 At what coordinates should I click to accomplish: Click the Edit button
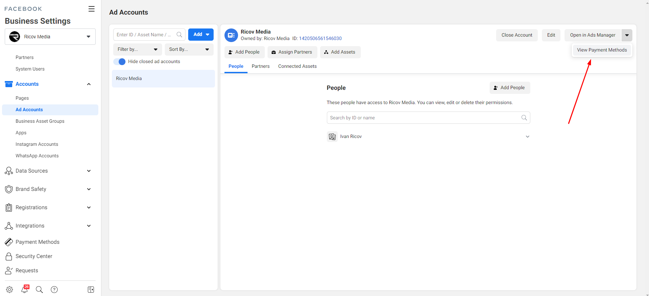tap(551, 35)
